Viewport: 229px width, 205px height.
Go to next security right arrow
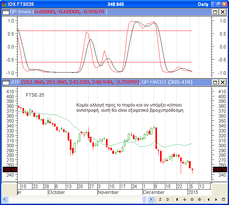point(216,199)
